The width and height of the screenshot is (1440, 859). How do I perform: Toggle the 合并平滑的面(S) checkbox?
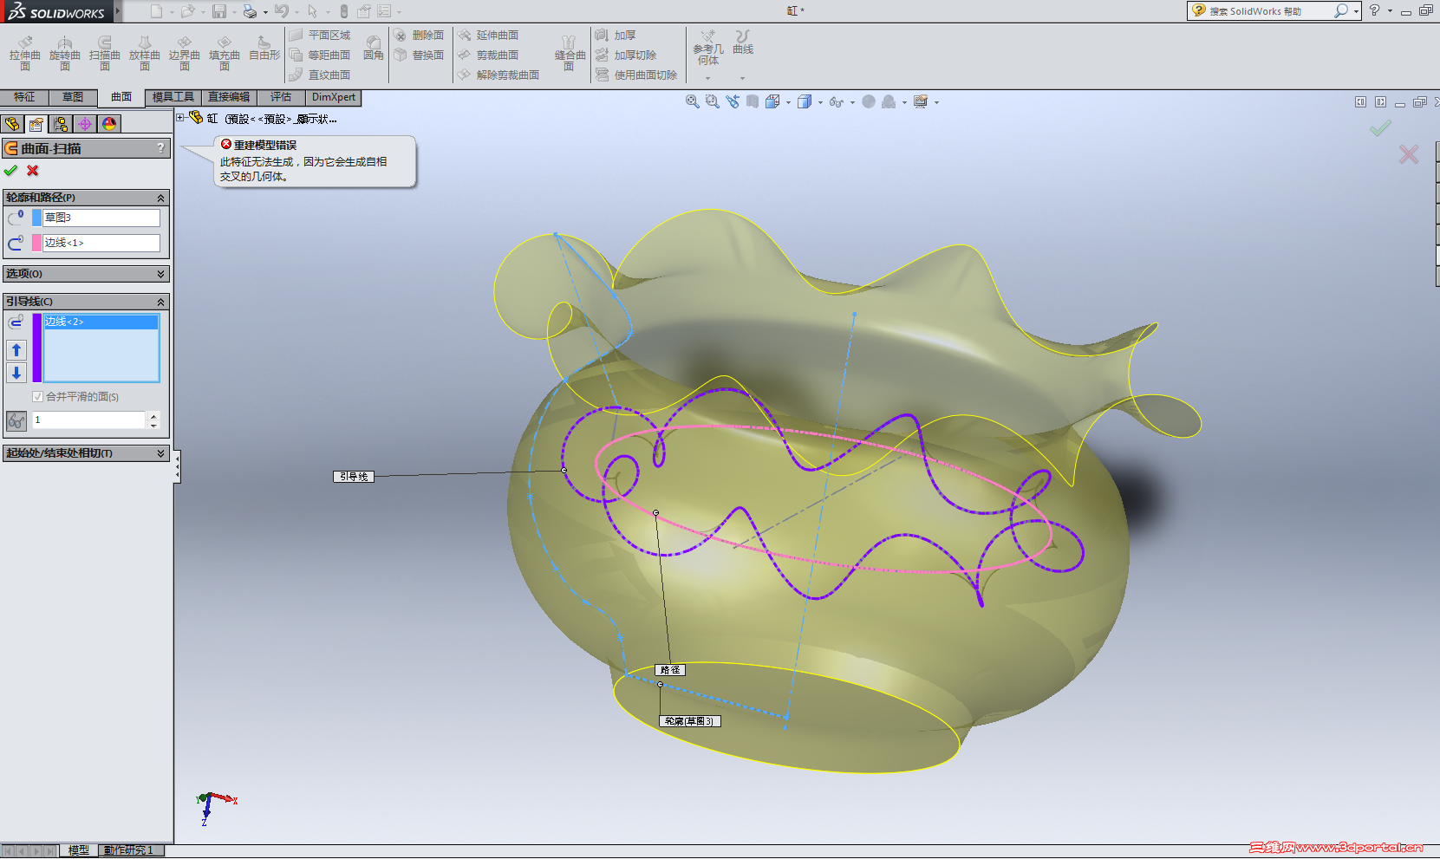pyautogui.click(x=37, y=397)
